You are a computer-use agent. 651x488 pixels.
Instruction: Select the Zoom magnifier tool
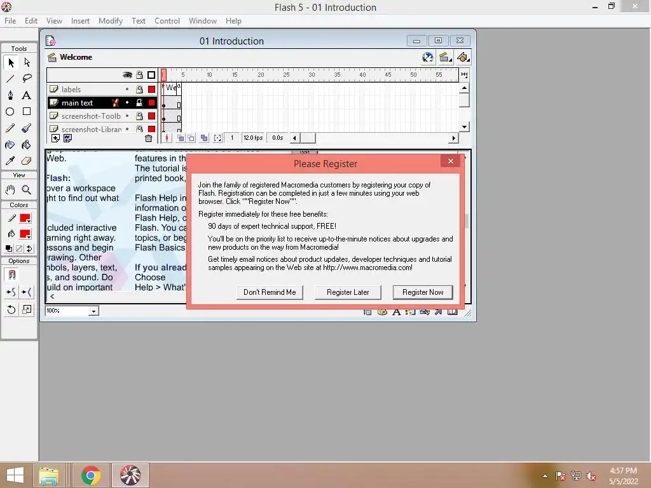[x=27, y=190]
